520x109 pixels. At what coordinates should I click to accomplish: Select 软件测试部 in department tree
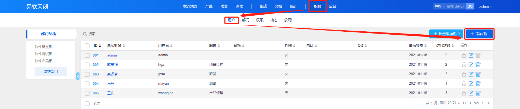tap(43, 54)
